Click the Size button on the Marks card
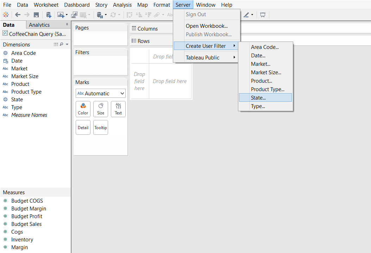This screenshot has width=371, height=253. coord(100,109)
